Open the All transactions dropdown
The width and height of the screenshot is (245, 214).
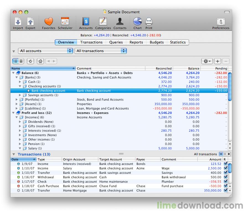click(100, 51)
